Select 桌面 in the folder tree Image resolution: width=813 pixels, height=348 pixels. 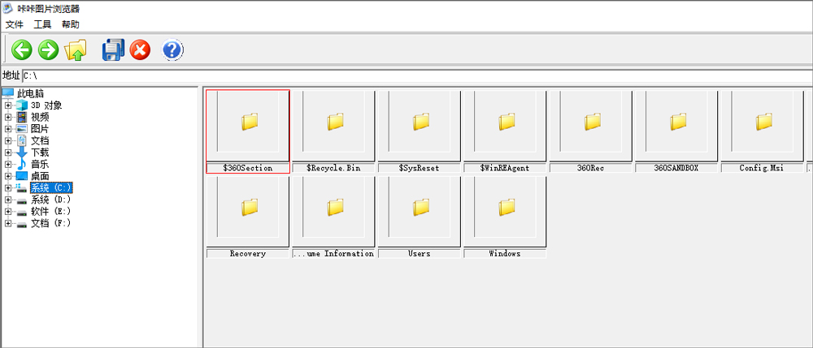(40, 176)
